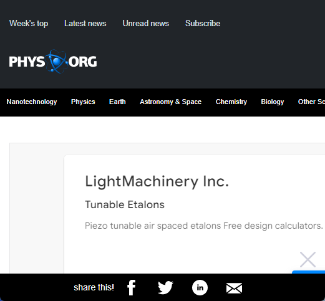This screenshot has height=301, width=325.
Task: Share article via Twitter bird icon
Action: point(165,288)
